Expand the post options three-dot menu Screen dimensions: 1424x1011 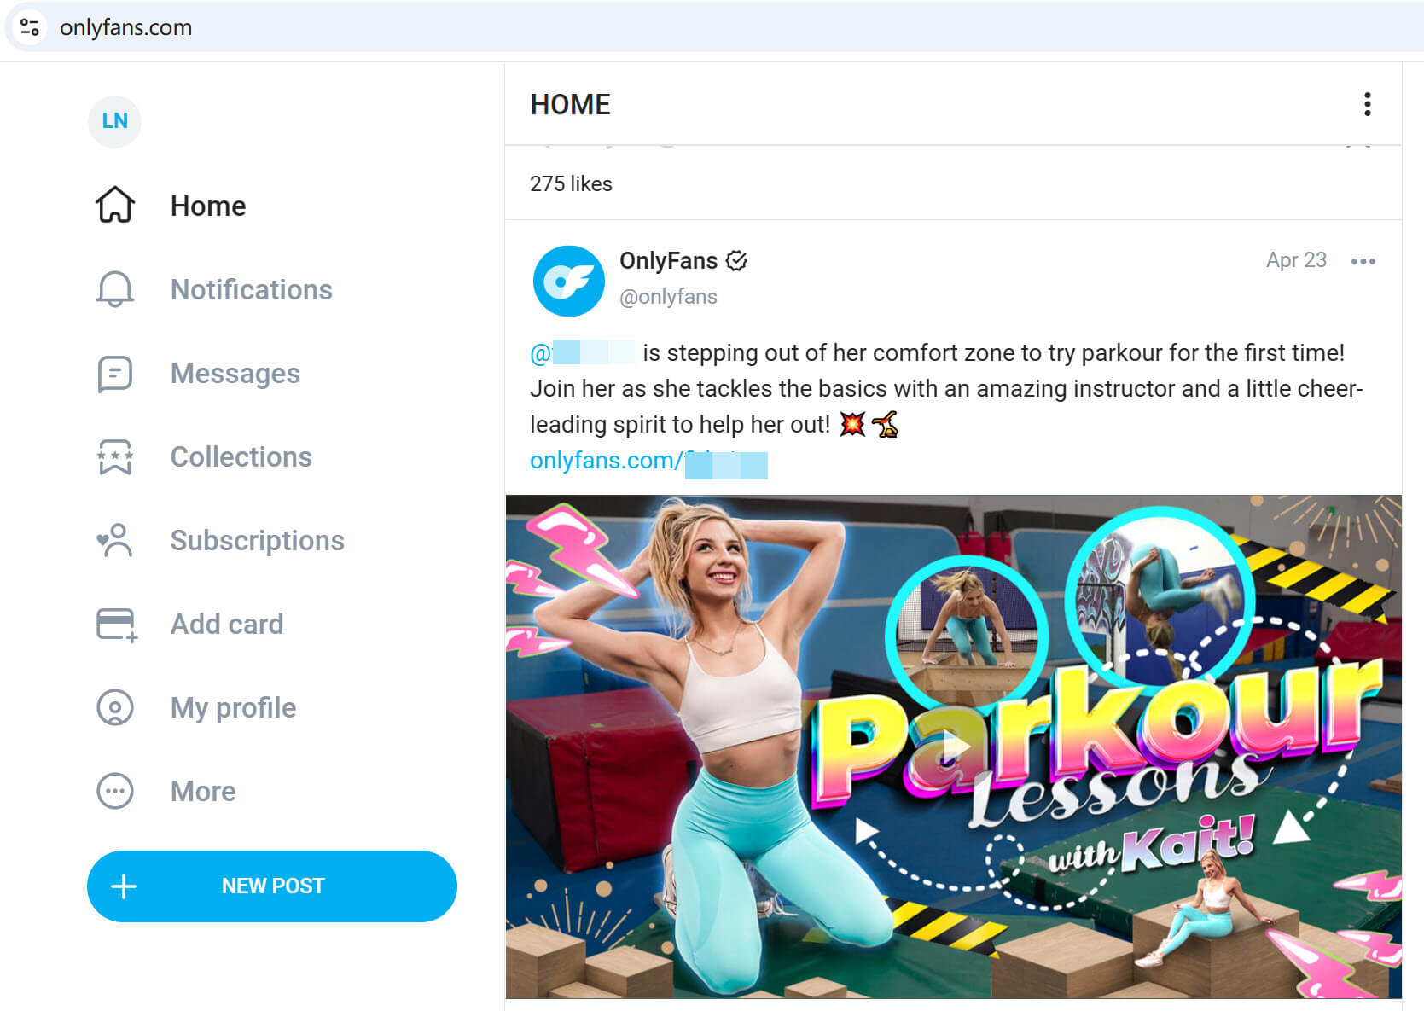(1363, 261)
